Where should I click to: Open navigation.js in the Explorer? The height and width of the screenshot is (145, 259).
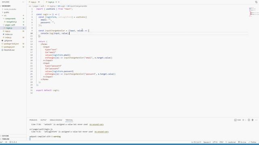click(x=11, y=22)
